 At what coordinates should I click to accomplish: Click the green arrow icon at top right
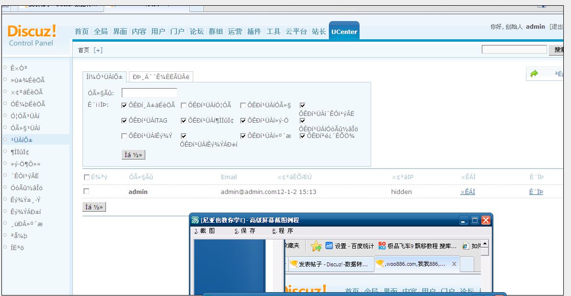534,74
